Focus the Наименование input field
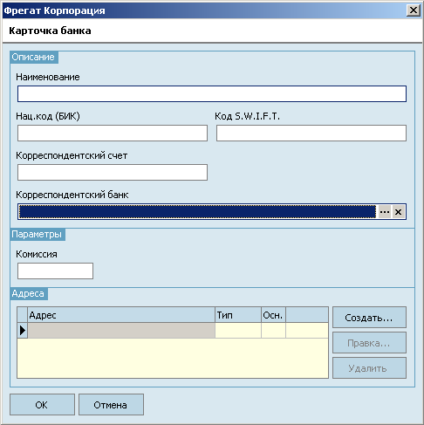 (212, 93)
